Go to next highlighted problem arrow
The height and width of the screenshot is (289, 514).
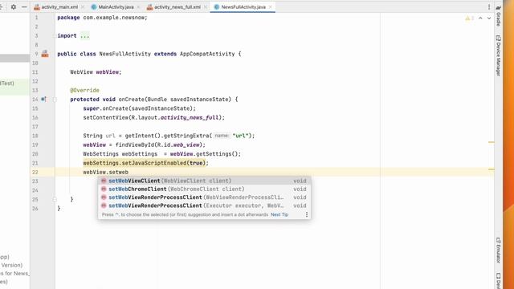pyautogui.click(x=489, y=18)
